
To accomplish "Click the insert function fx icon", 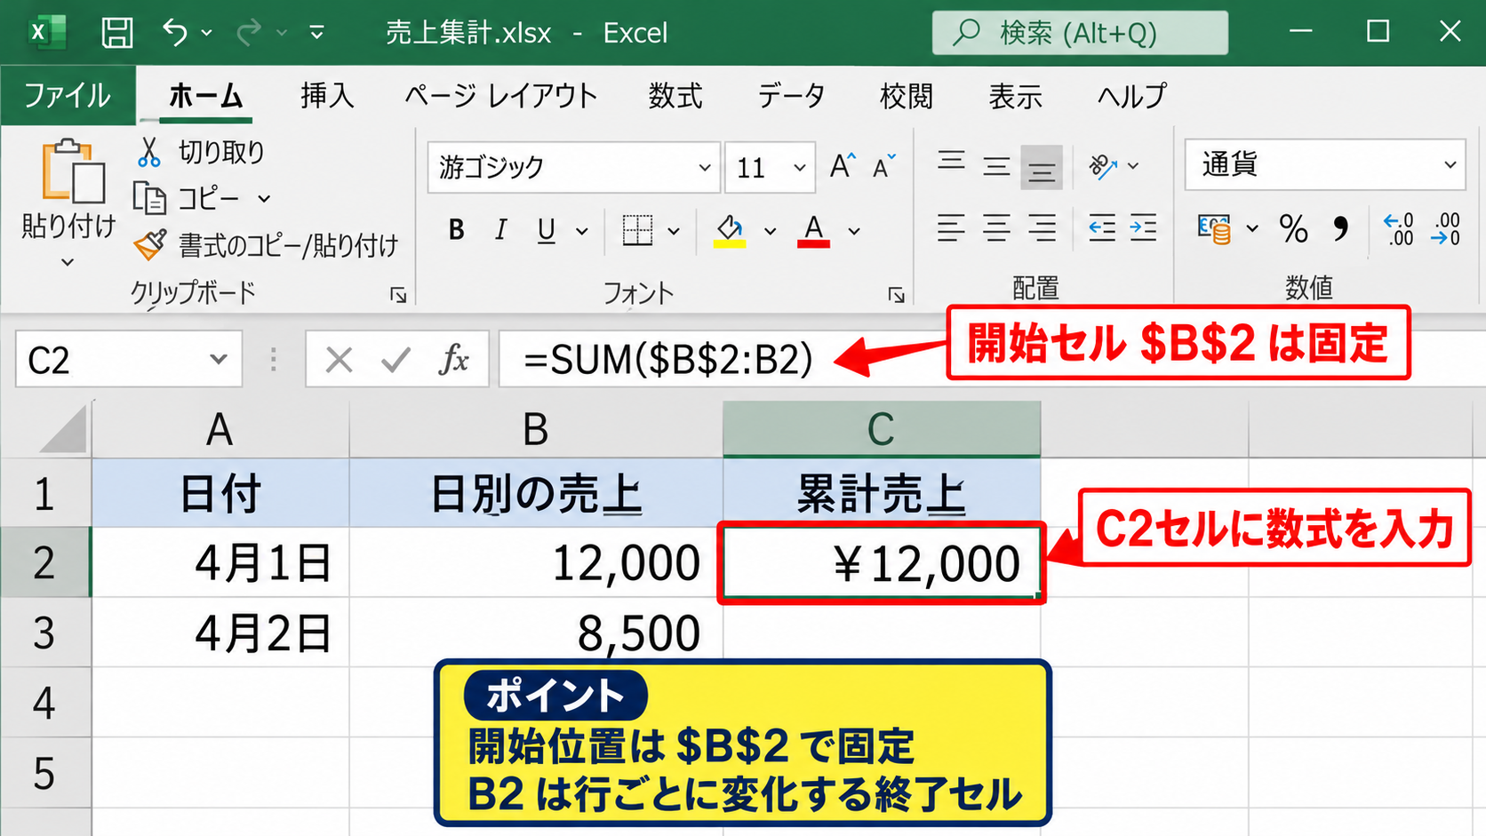I will (454, 359).
